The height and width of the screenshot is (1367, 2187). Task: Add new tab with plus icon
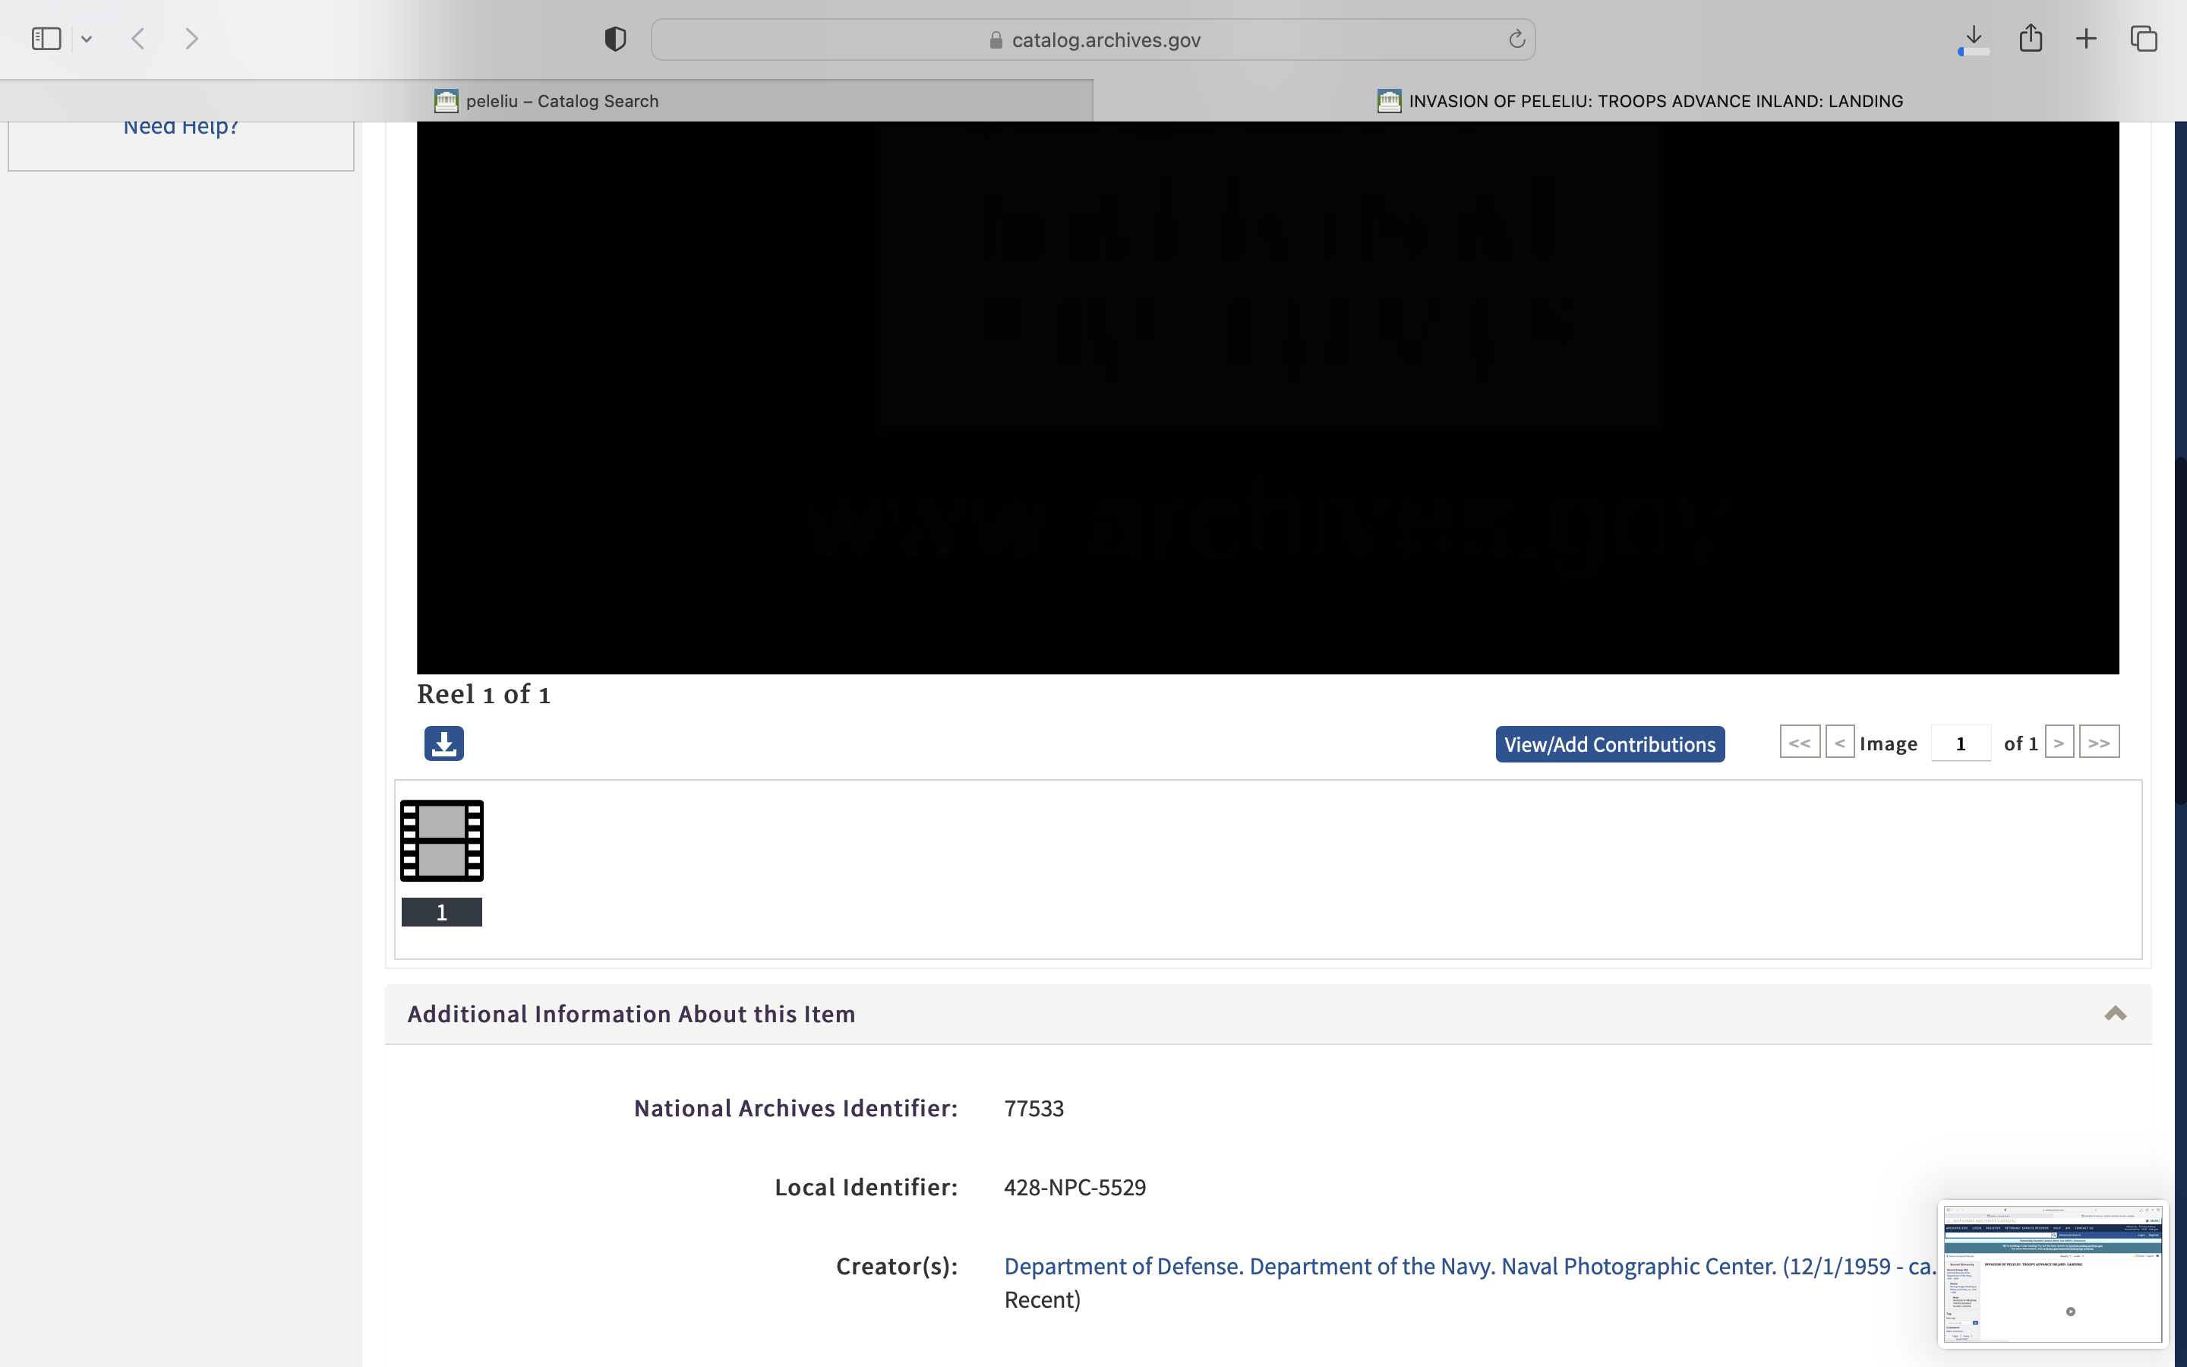tap(2086, 39)
